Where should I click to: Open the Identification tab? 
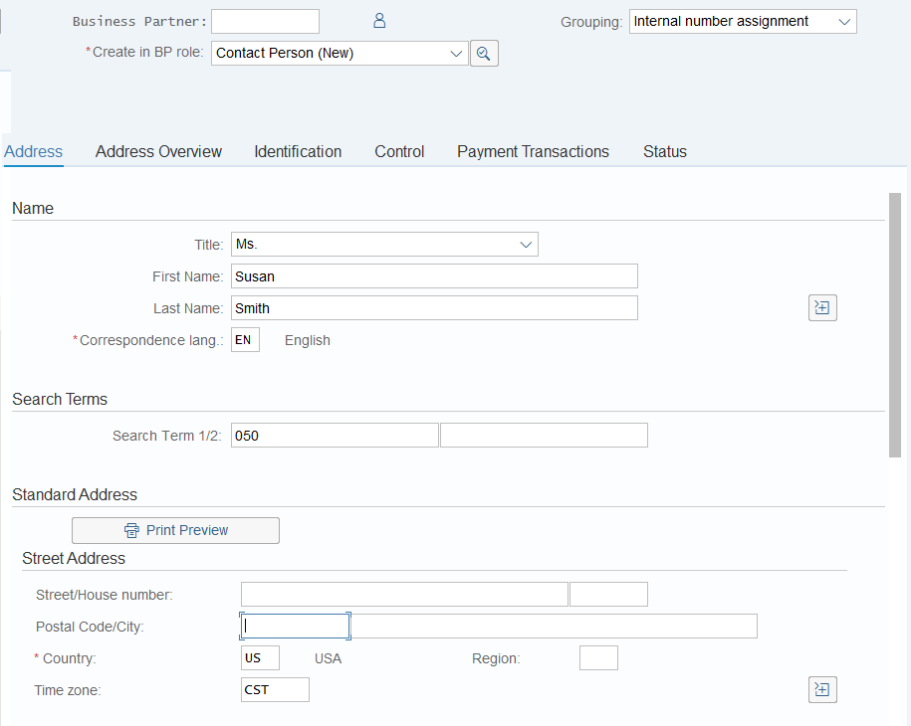click(298, 151)
